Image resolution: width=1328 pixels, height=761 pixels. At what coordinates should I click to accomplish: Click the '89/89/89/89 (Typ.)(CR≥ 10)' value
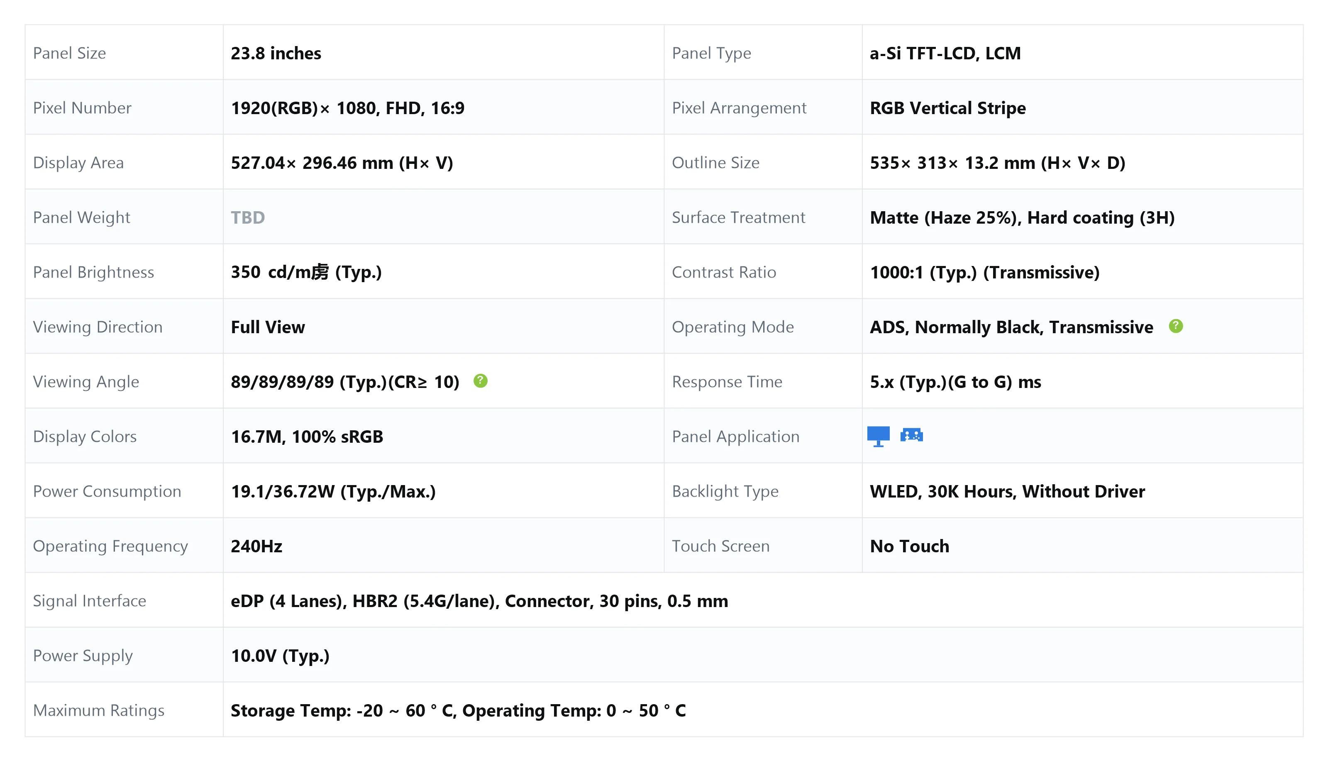345,382
